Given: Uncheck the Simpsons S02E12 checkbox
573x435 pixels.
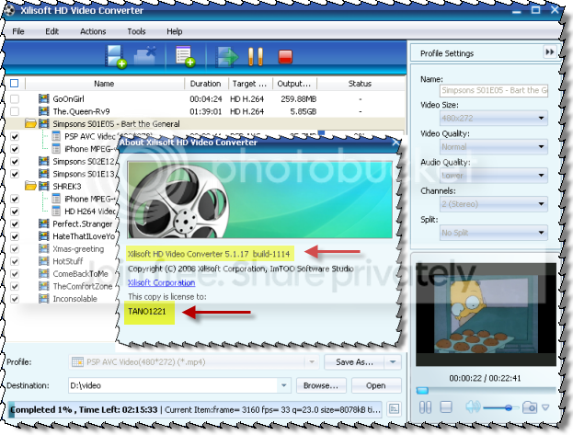Looking at the screenshot, I should (15, 161).
